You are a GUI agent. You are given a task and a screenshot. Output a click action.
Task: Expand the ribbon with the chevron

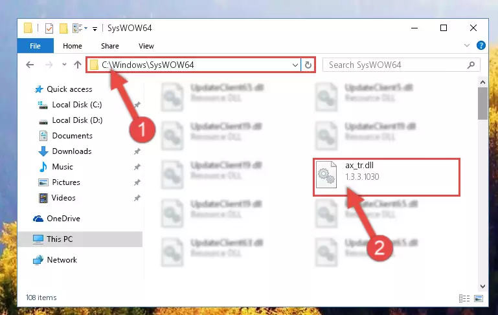tap(467, 45)
